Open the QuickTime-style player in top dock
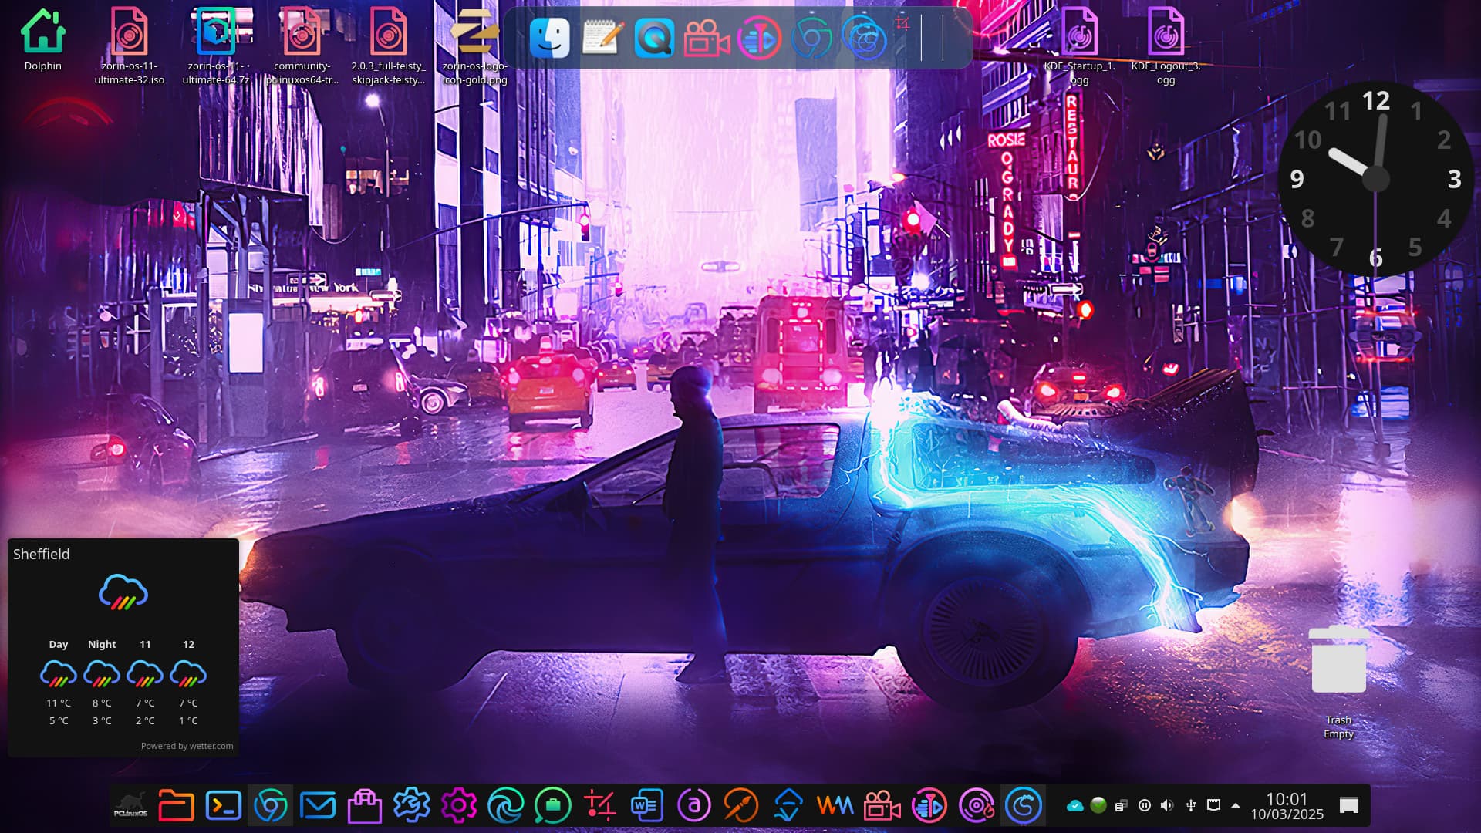 654,38
